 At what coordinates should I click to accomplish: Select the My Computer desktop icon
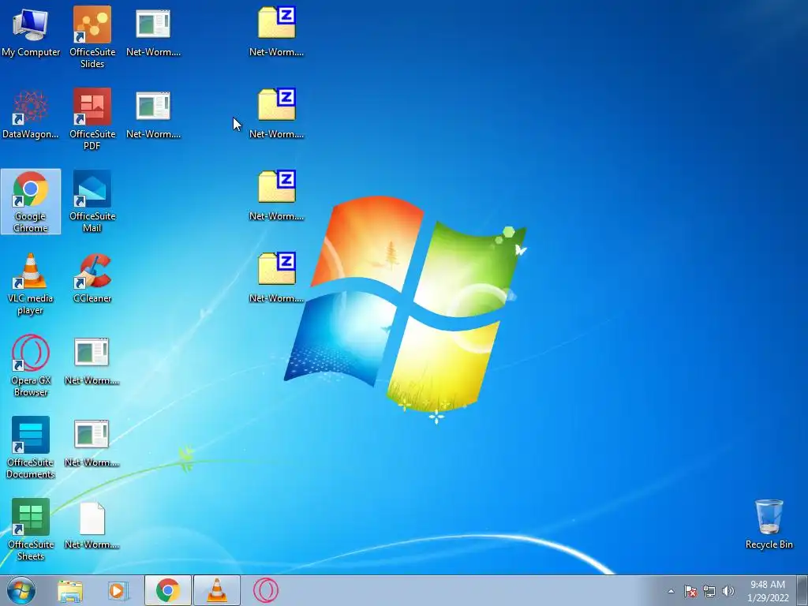pos(31,32)
